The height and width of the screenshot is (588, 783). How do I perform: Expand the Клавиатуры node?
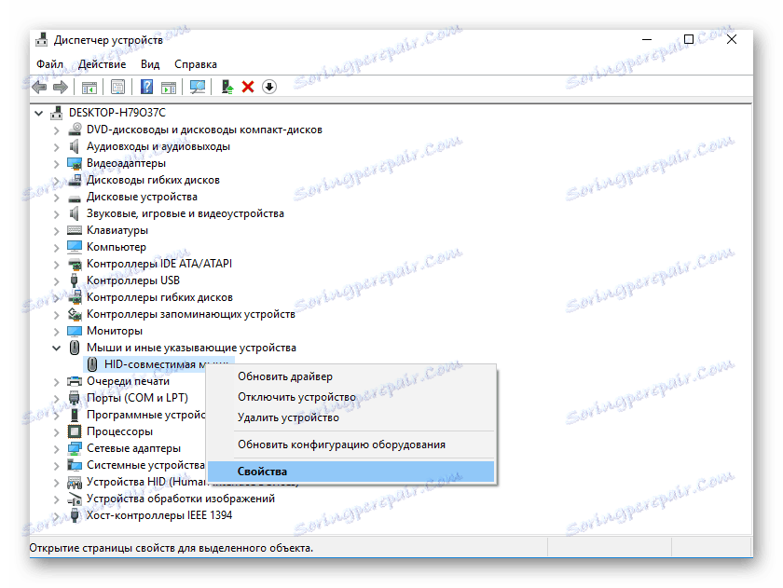pos(57,230)
